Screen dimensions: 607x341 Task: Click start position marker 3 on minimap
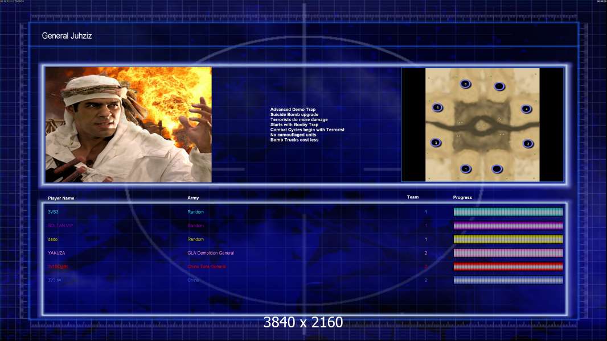(436, 143)
